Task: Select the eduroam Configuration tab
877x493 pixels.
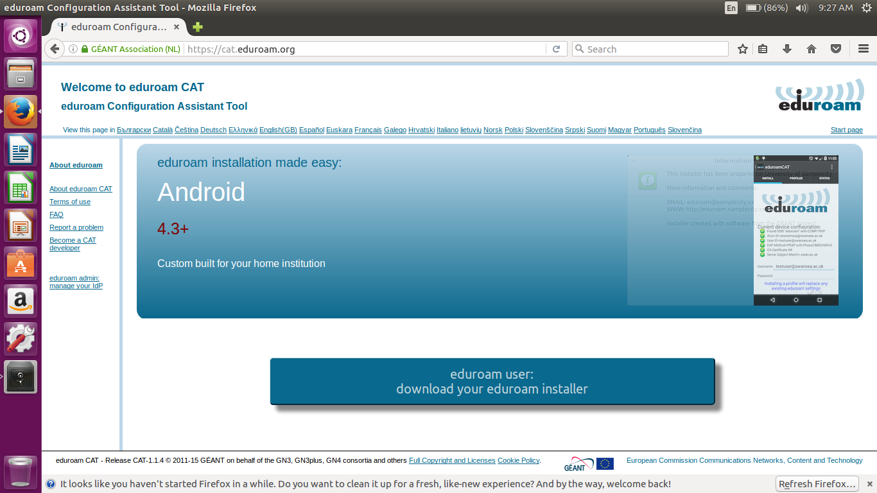Action: pos(116,27)
